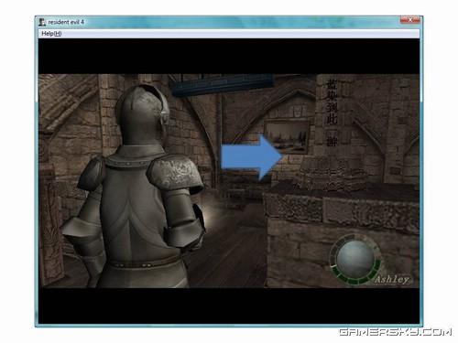
Task: Click the resident evil 4 title bar icon
Action: tap(42, 22)
